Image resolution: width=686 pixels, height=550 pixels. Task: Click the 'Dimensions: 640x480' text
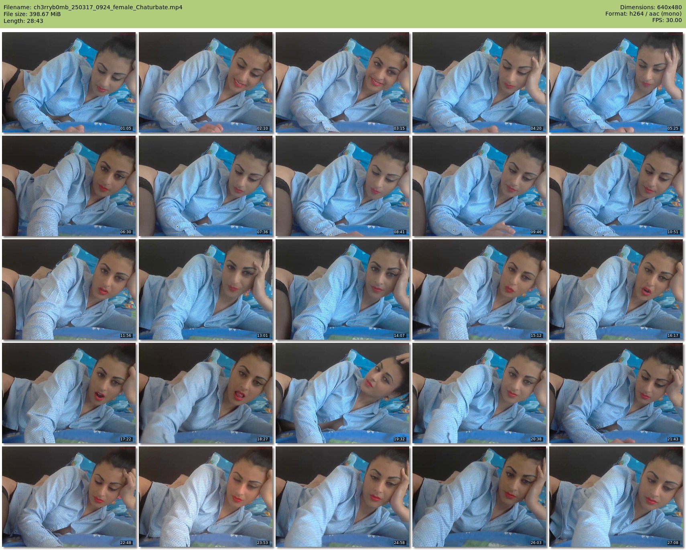click(651, 7)
